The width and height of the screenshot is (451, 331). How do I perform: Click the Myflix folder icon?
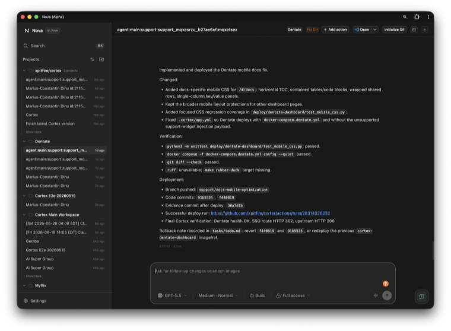click(30, 285)
